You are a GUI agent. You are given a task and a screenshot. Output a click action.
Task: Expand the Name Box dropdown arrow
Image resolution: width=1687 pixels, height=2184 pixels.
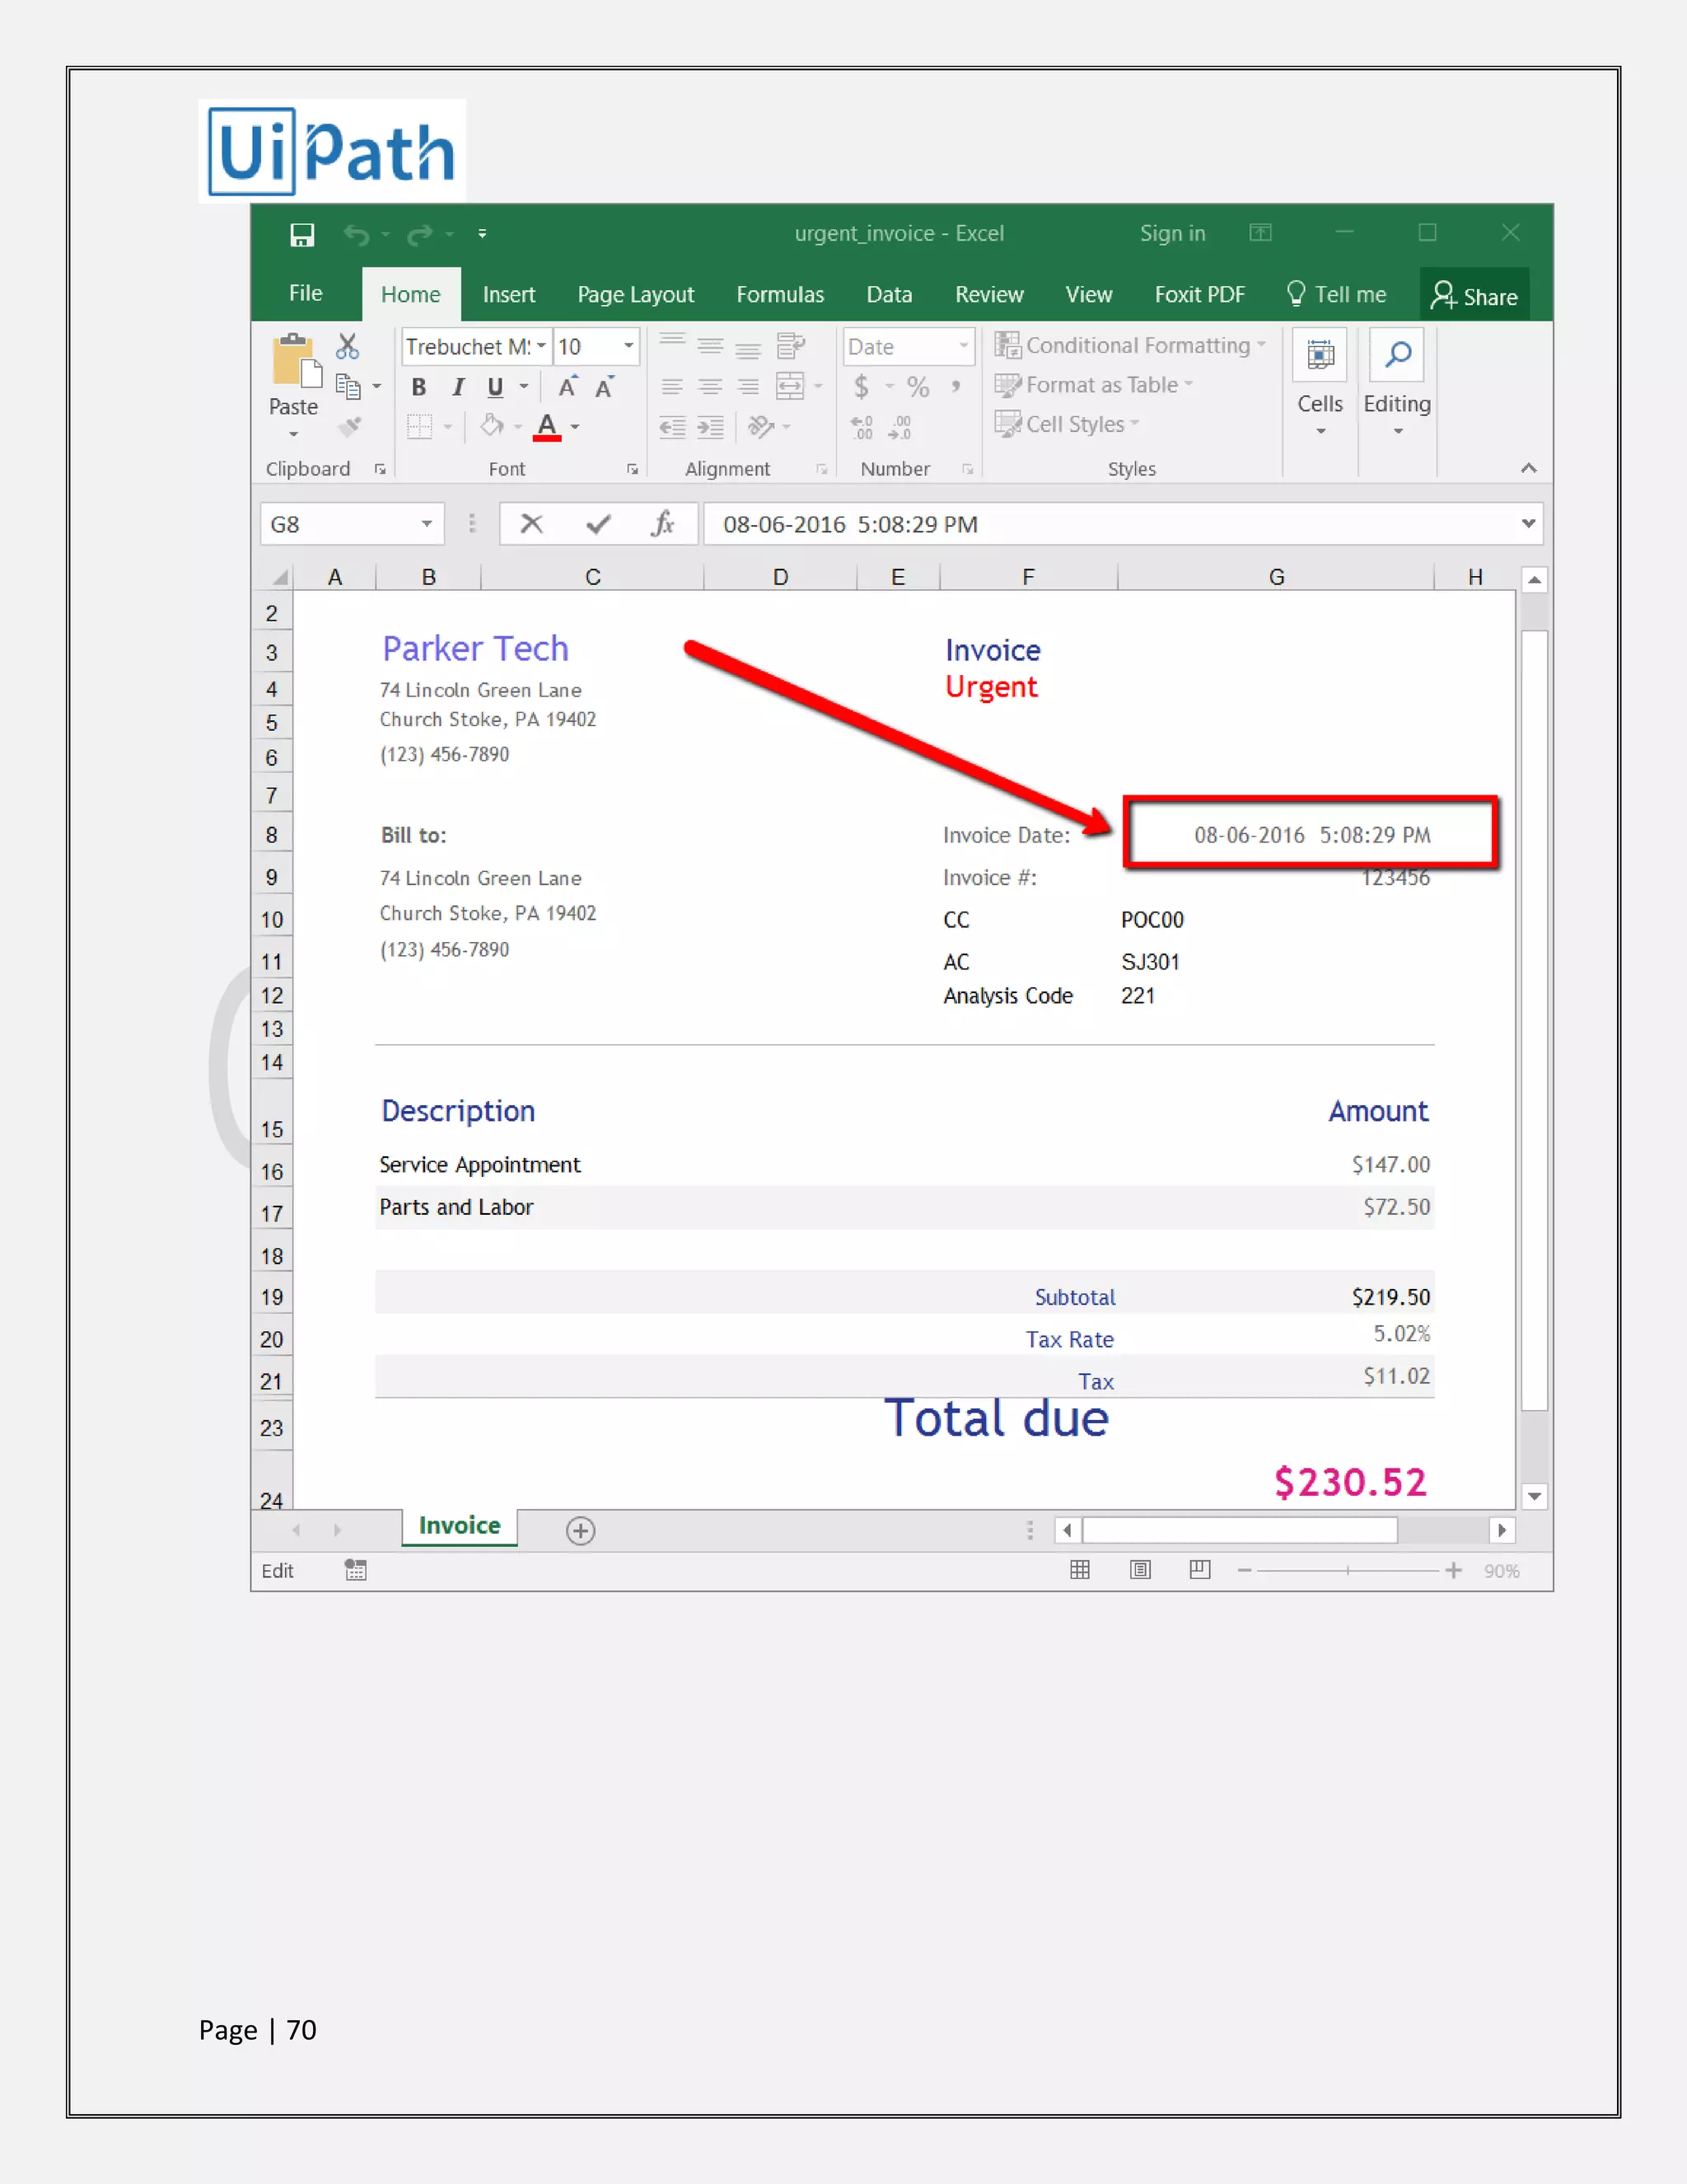click(427, 524)
